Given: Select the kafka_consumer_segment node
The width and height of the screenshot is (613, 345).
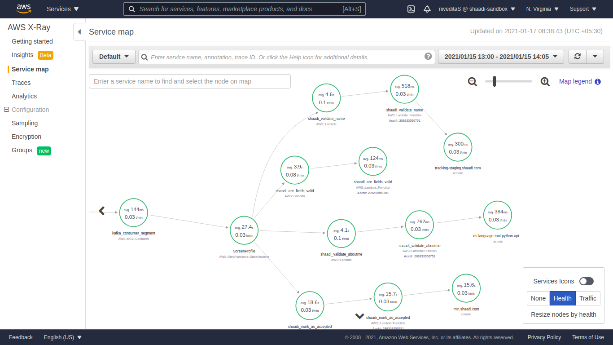Looking at the screenshot, I should pyautogui.click(x=134, y=213).
